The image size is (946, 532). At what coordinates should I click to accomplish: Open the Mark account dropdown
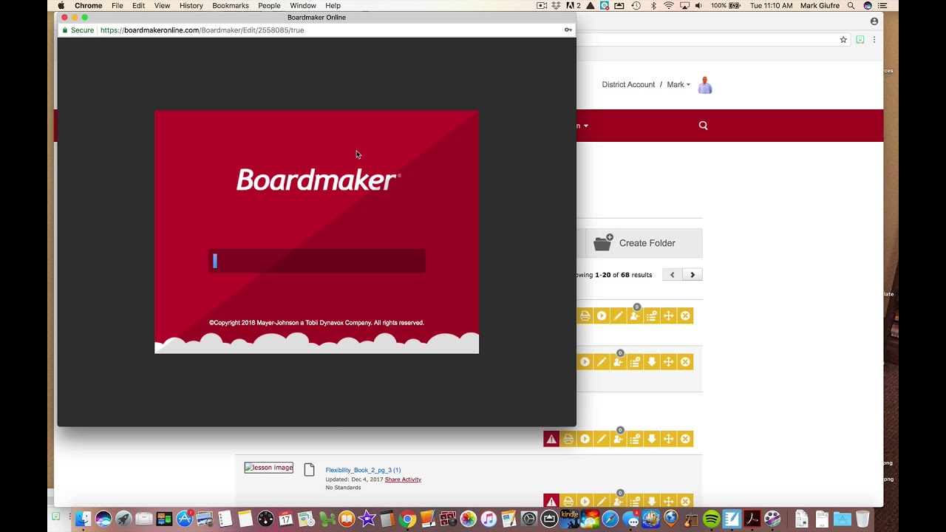tap(678, 85)
